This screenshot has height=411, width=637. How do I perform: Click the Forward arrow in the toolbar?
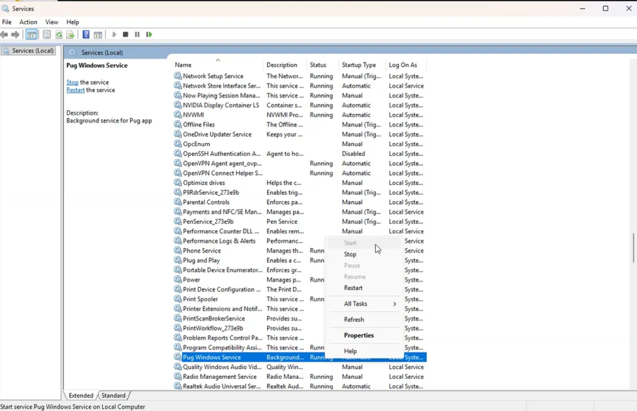pyautogui.click(x=16, y=35)
